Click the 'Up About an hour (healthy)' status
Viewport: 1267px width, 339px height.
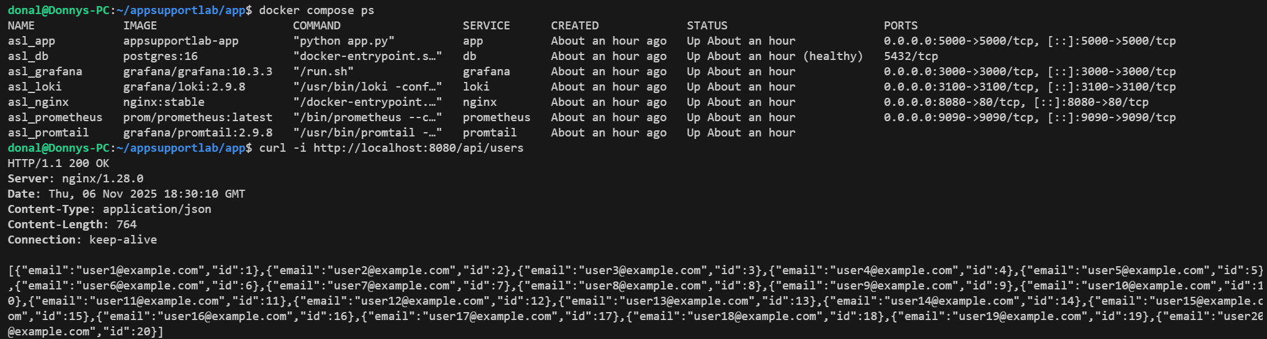point(775,56)
